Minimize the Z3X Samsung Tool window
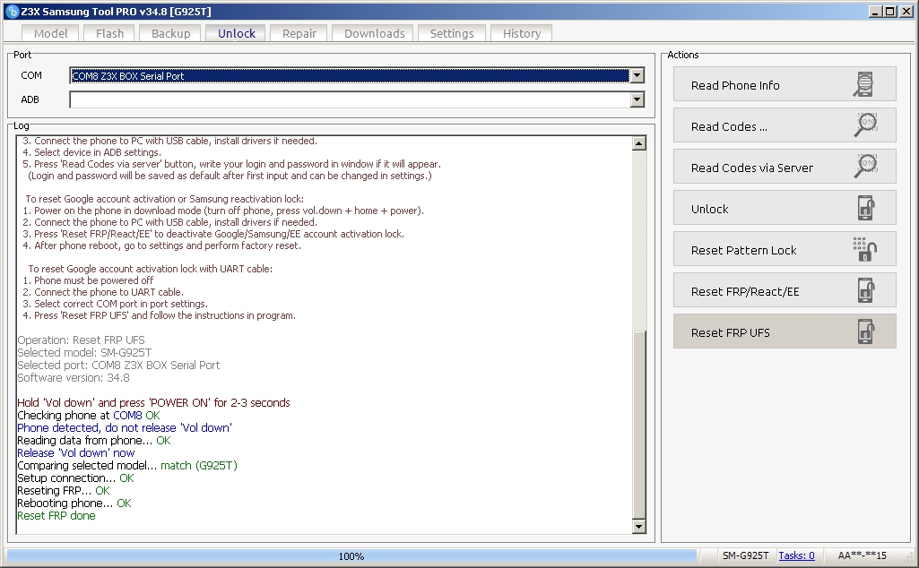This screenshot has height=568, width=919. click(876, 11)
